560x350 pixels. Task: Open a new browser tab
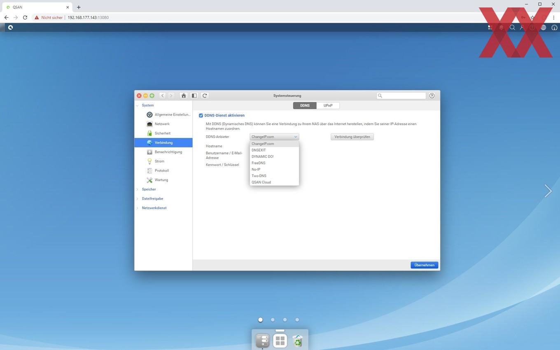click(79, 7)
